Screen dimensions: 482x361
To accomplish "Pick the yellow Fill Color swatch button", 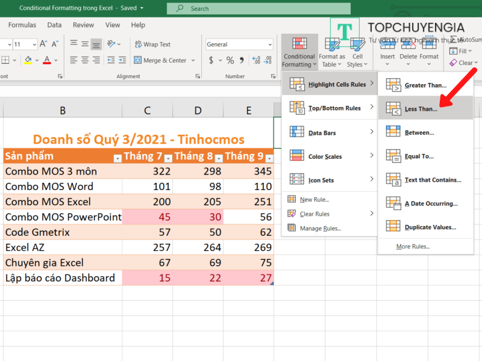I will tap(28, 60).
